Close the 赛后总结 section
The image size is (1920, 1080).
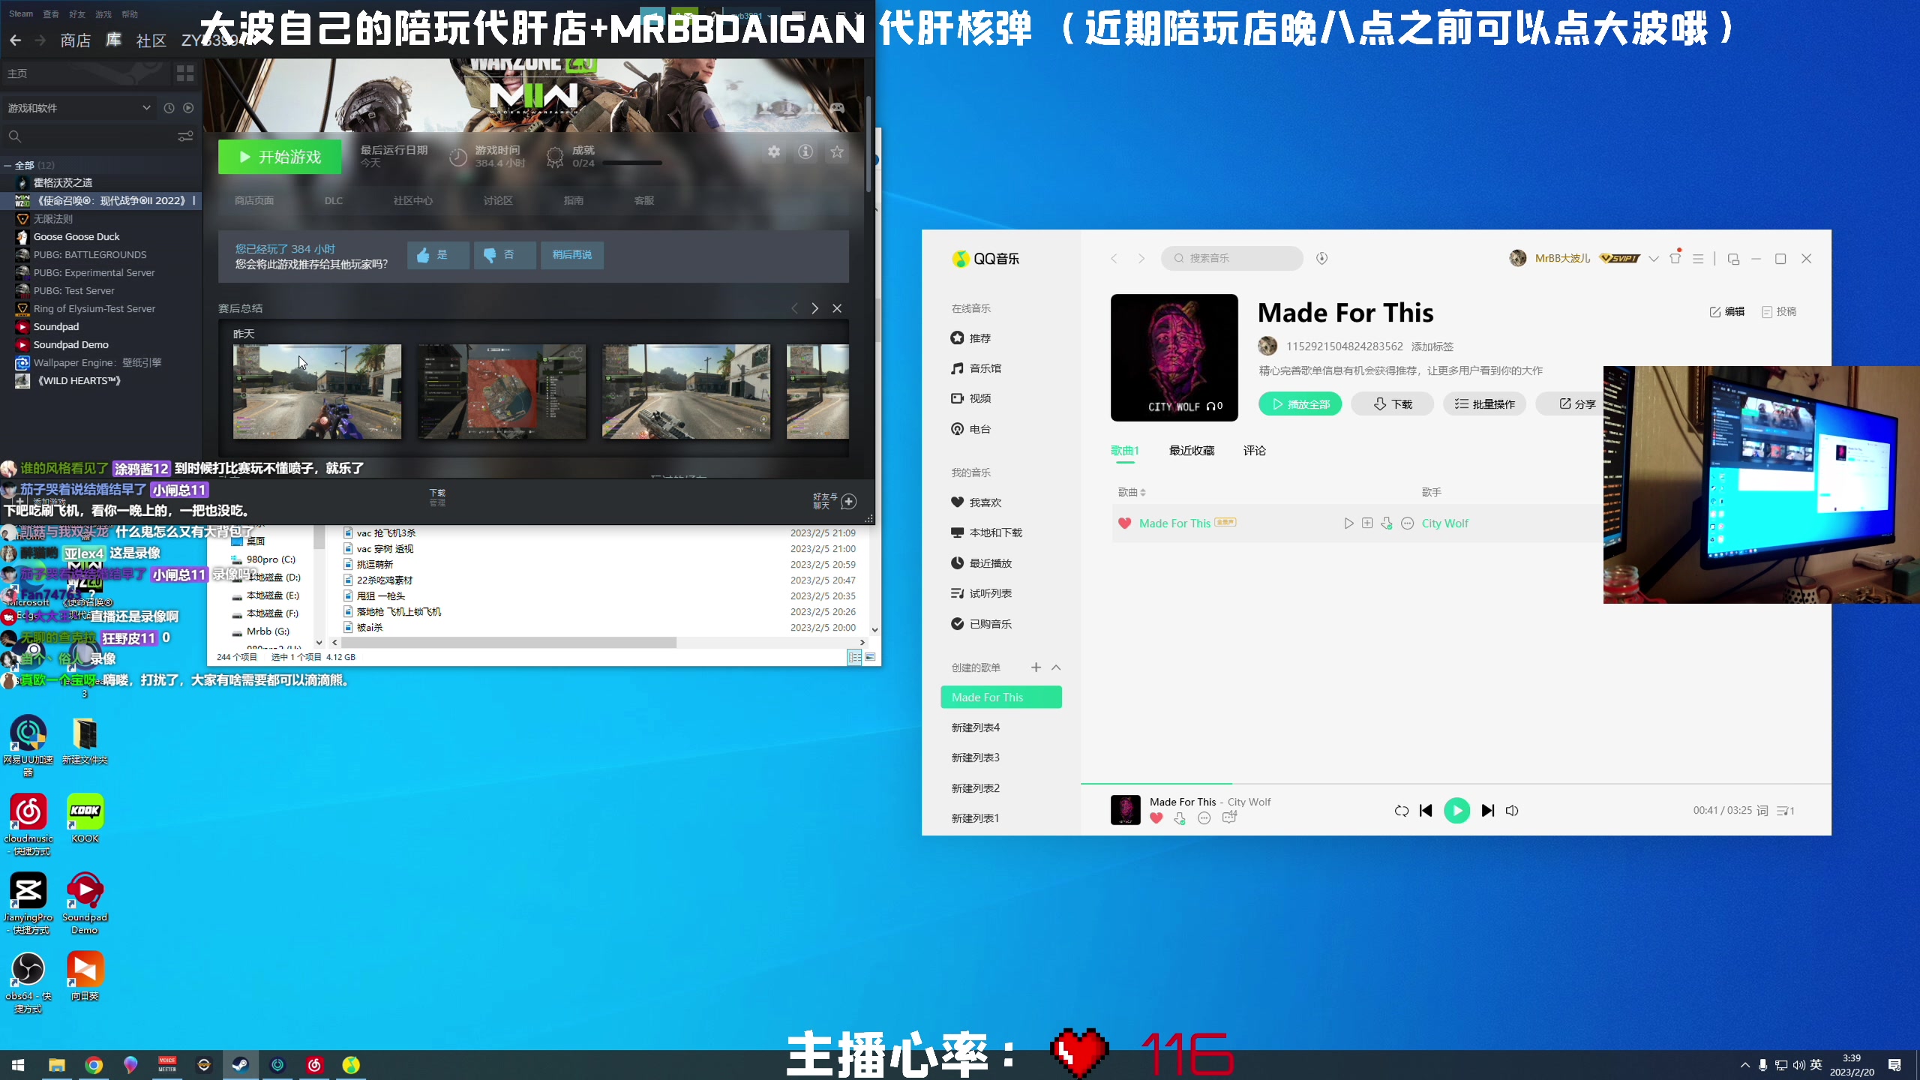pyautogui.click(x=837, y=308)
